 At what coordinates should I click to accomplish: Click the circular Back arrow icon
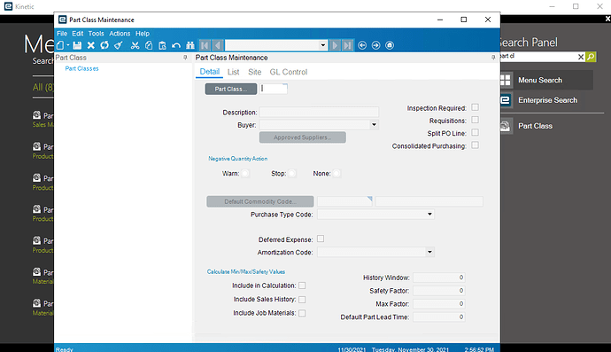pyautogui.click(x=362, y=45)
